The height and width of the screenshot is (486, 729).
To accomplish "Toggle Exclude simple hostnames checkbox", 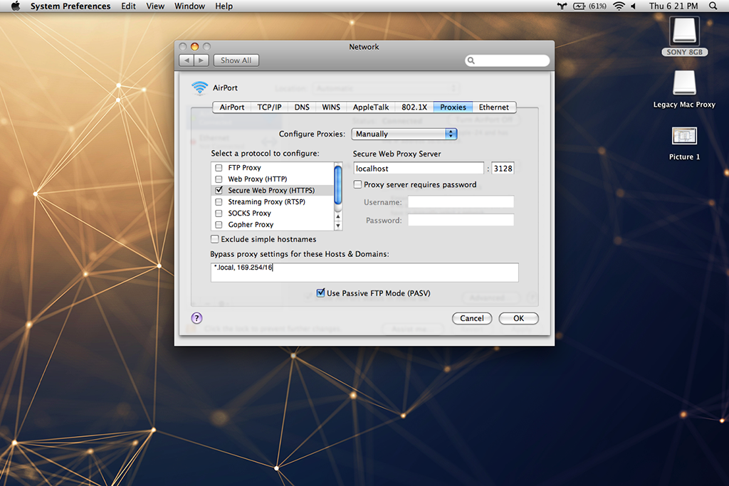I will (214, 239).
